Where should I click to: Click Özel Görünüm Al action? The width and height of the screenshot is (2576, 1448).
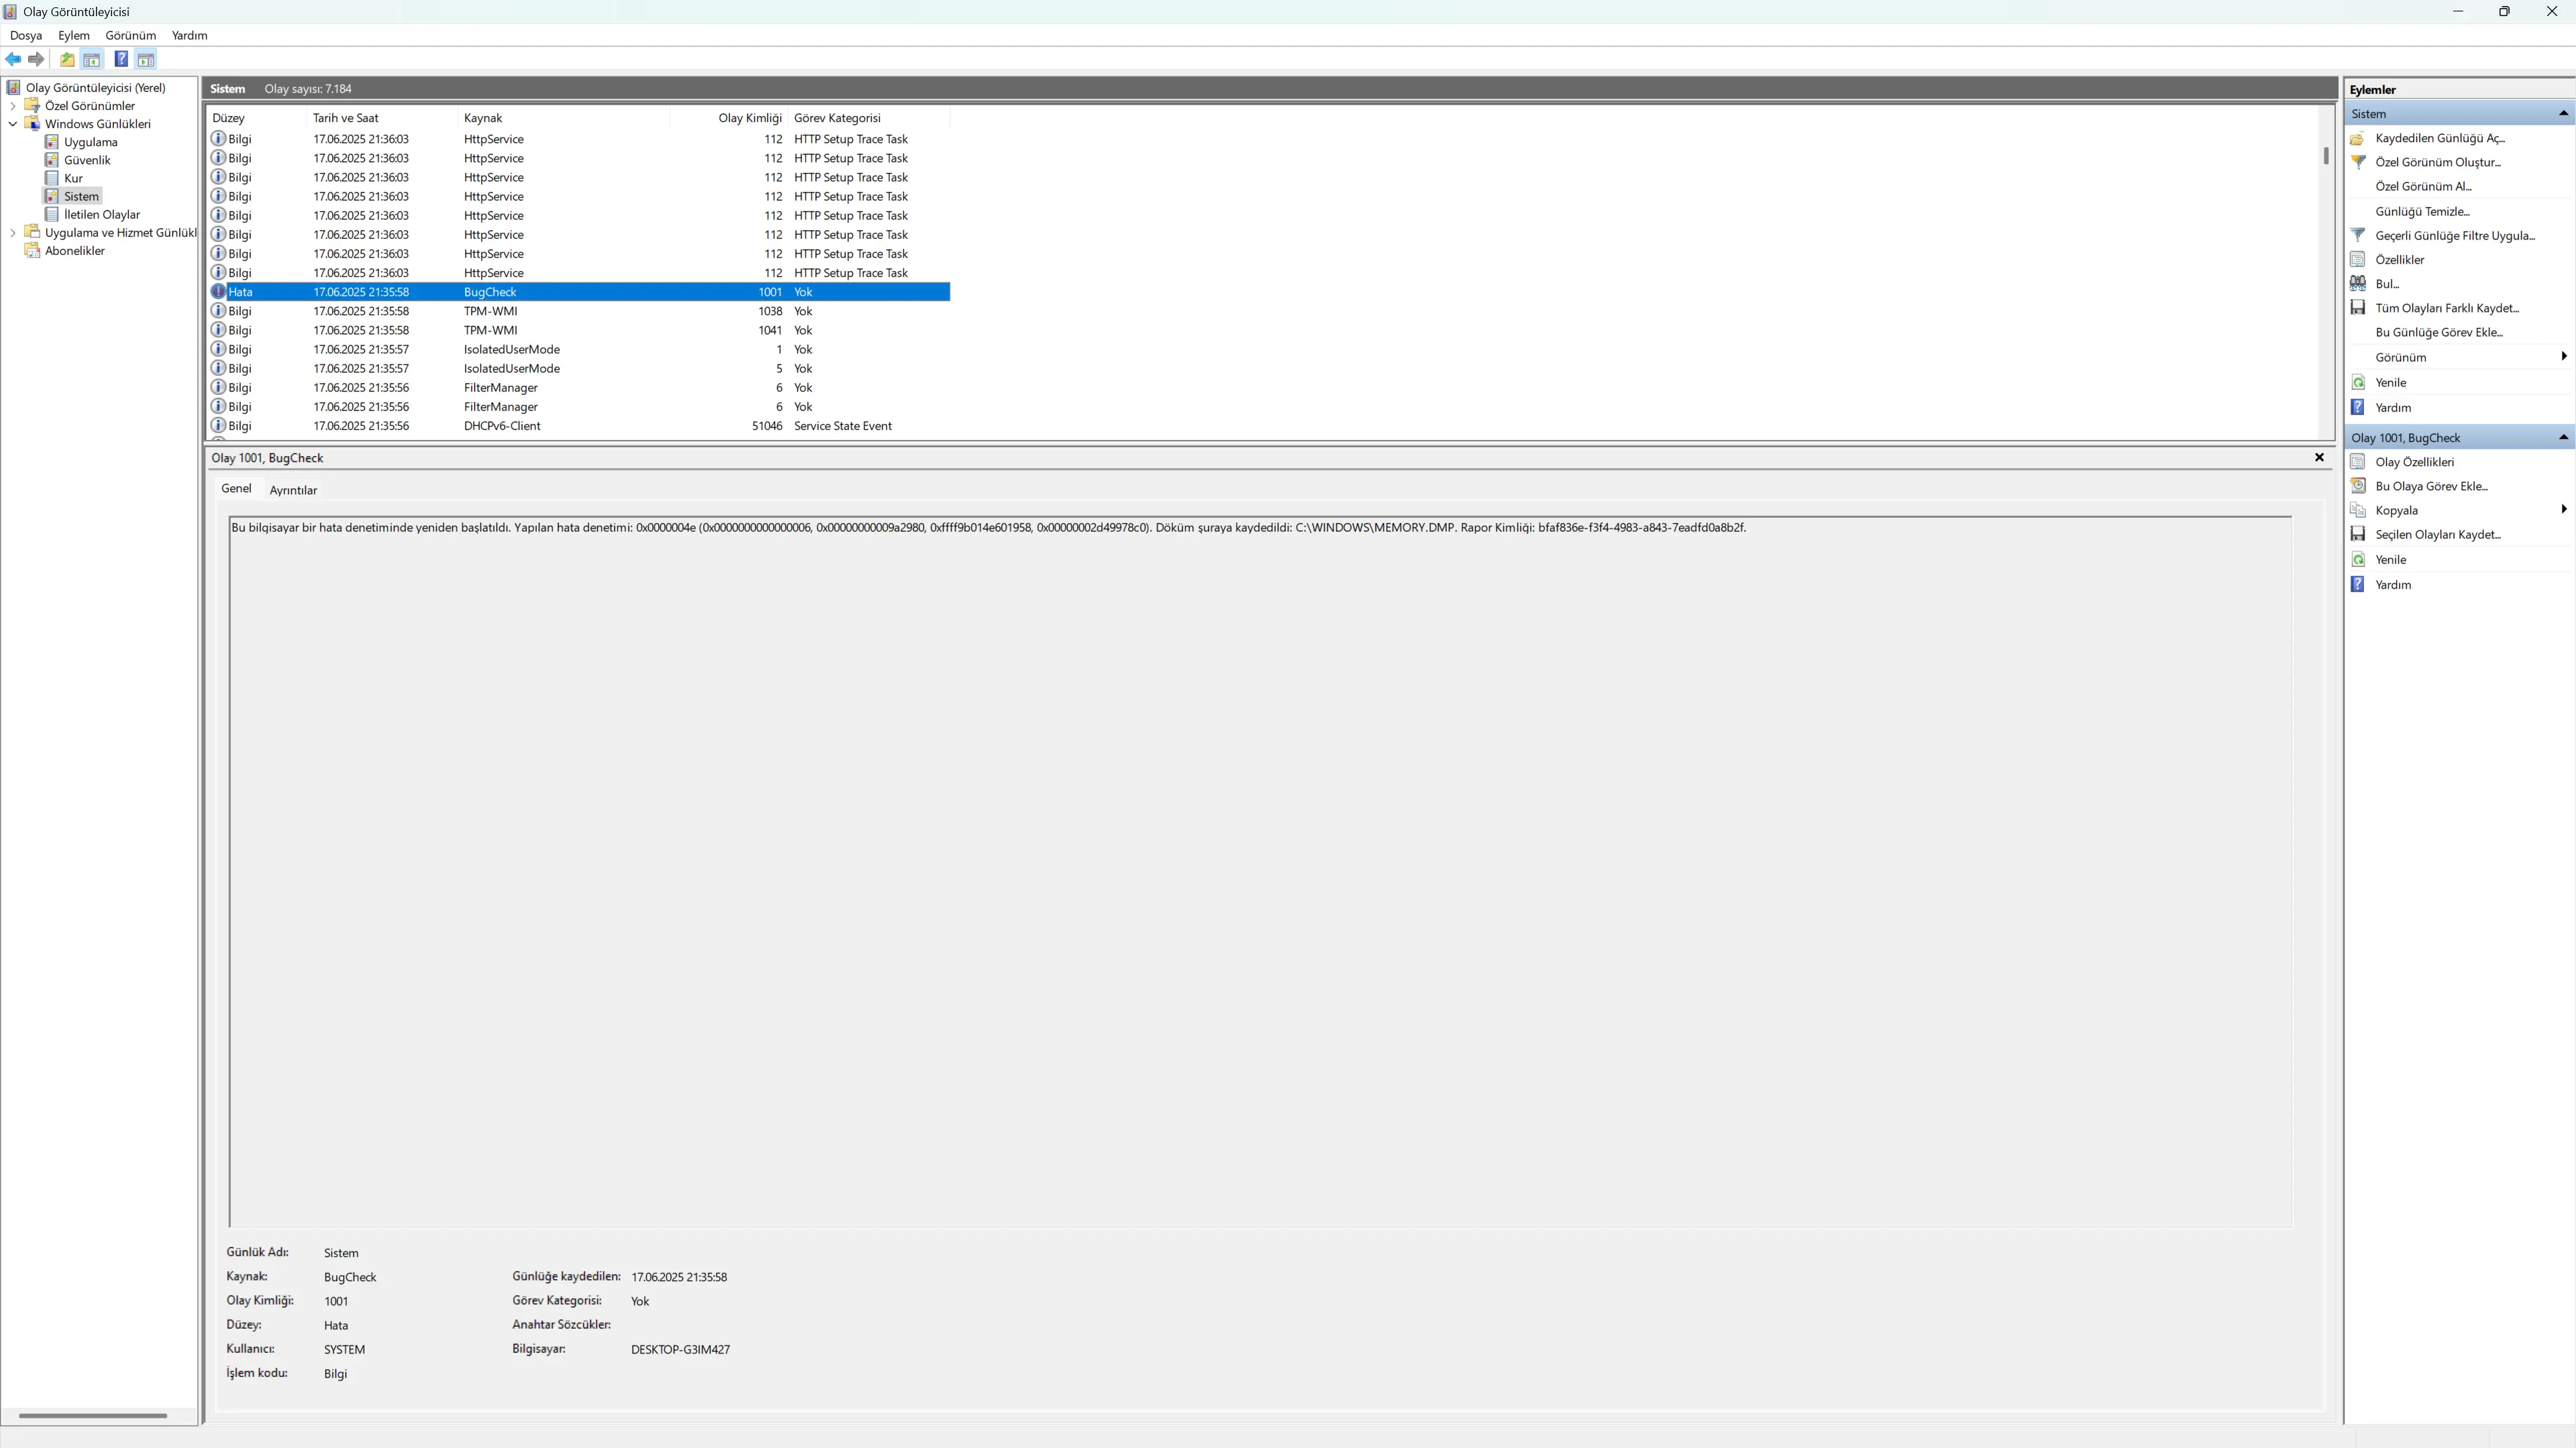click(2423, 186)
